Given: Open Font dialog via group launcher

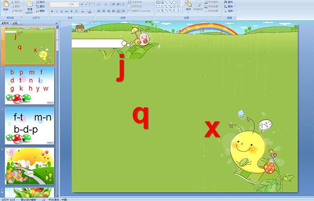Looking at the screenshot, I should coord(93,18).
